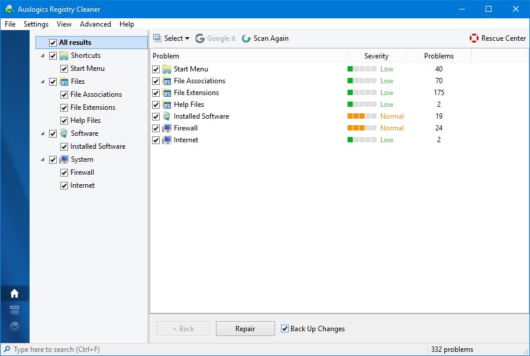Click Firewall monitor icon in results list
Viewport: 530px width, 356px height.
pyautogui.click(x=167, y=128)
